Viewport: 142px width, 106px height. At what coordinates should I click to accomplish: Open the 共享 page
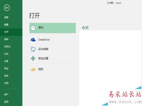(6, 61)
